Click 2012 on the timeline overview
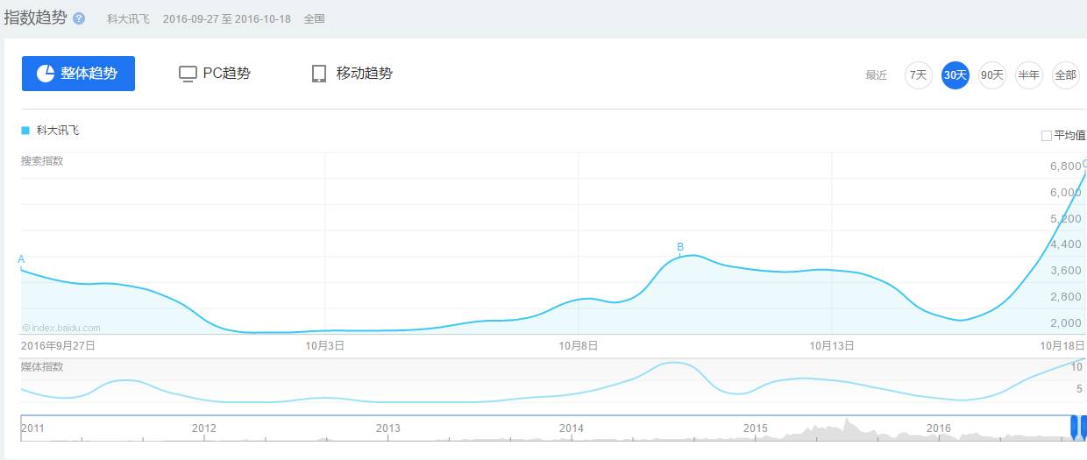The image size is (1087, 460). click(203, 428)
